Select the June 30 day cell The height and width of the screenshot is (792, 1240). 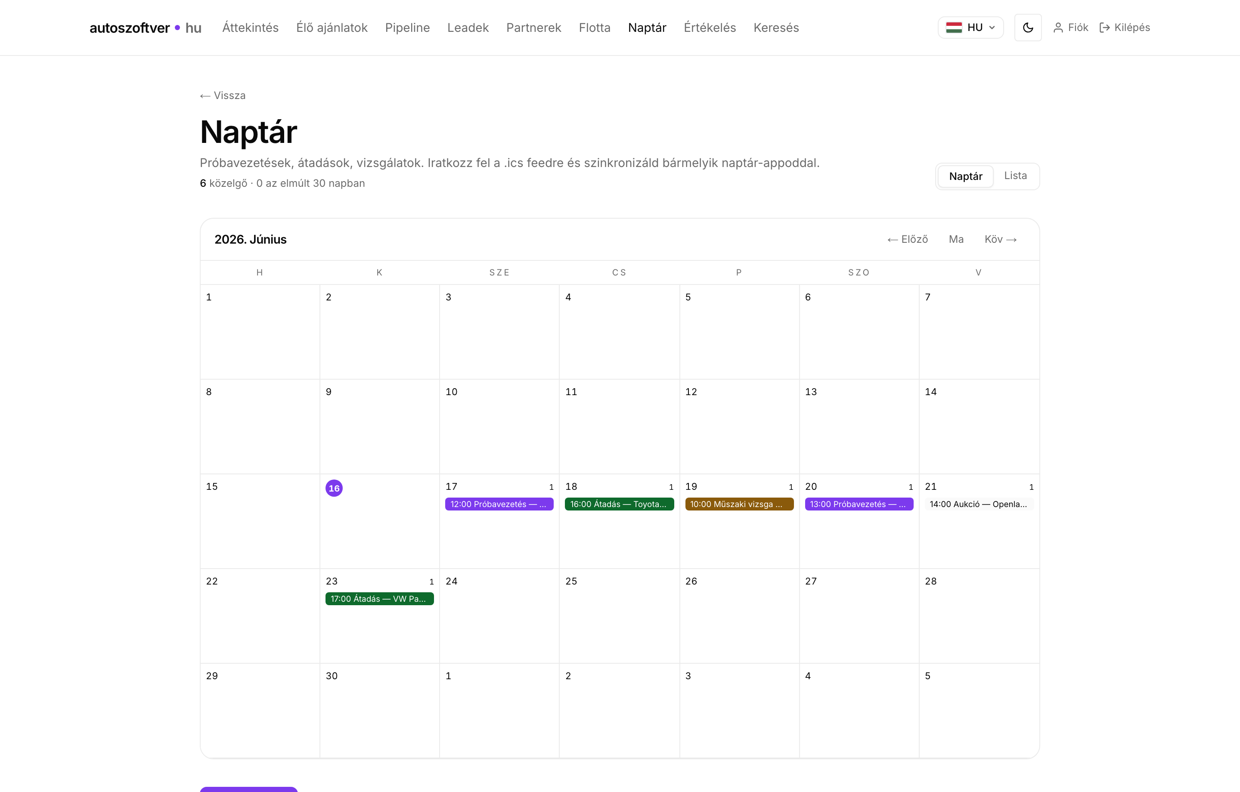click(x=379, y=711)
